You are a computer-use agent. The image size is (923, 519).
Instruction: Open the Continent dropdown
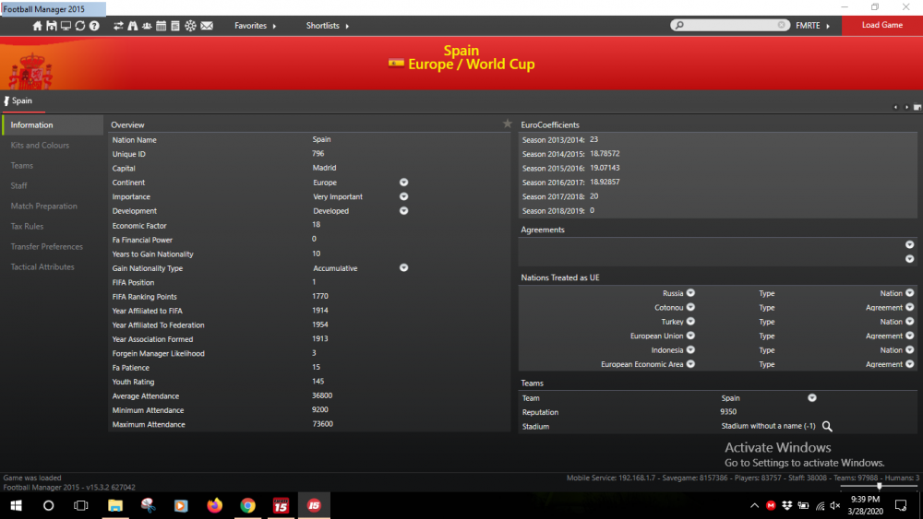(404, 183)
